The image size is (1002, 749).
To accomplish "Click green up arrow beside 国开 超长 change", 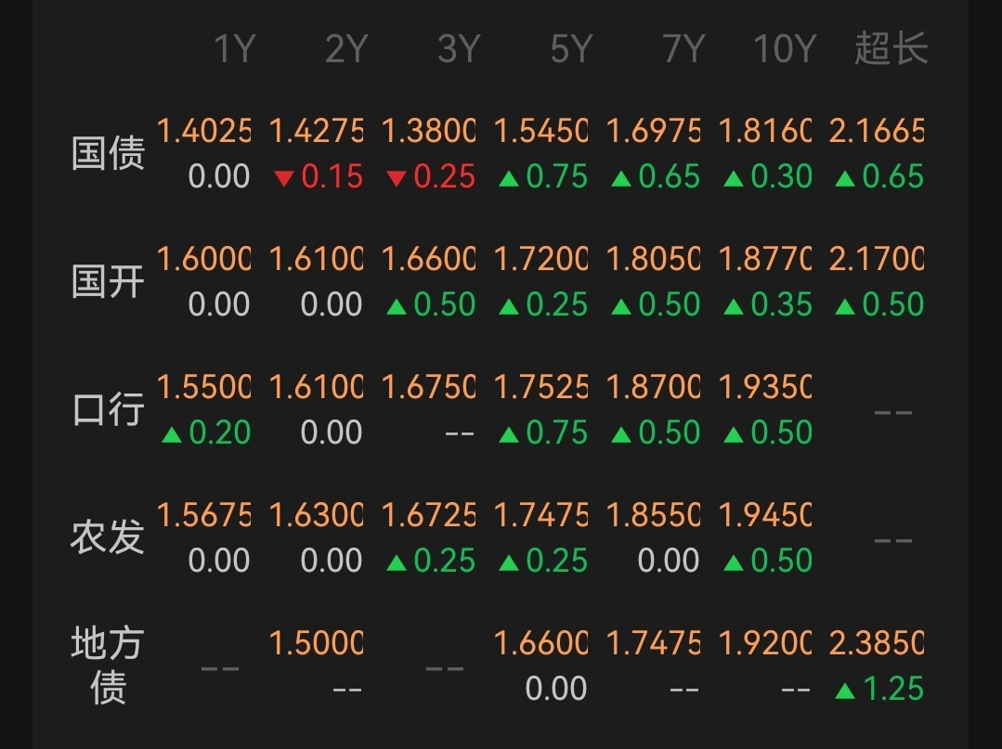I will [x=845, y=306].
